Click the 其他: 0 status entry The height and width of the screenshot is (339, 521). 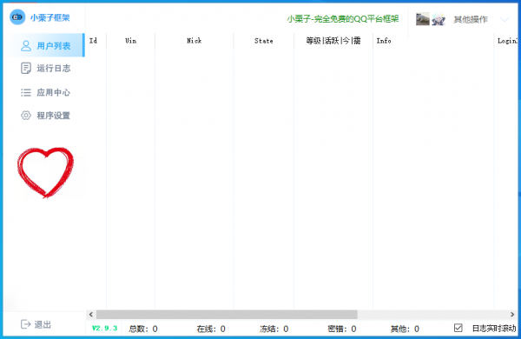(405, 329)
